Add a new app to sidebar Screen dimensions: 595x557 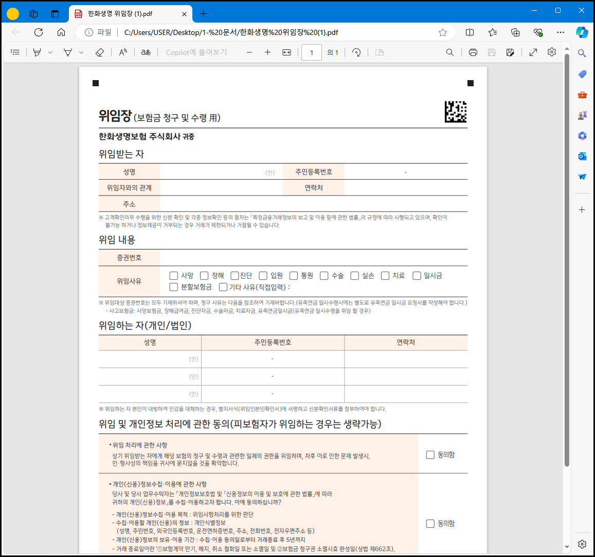pos(582,209)
